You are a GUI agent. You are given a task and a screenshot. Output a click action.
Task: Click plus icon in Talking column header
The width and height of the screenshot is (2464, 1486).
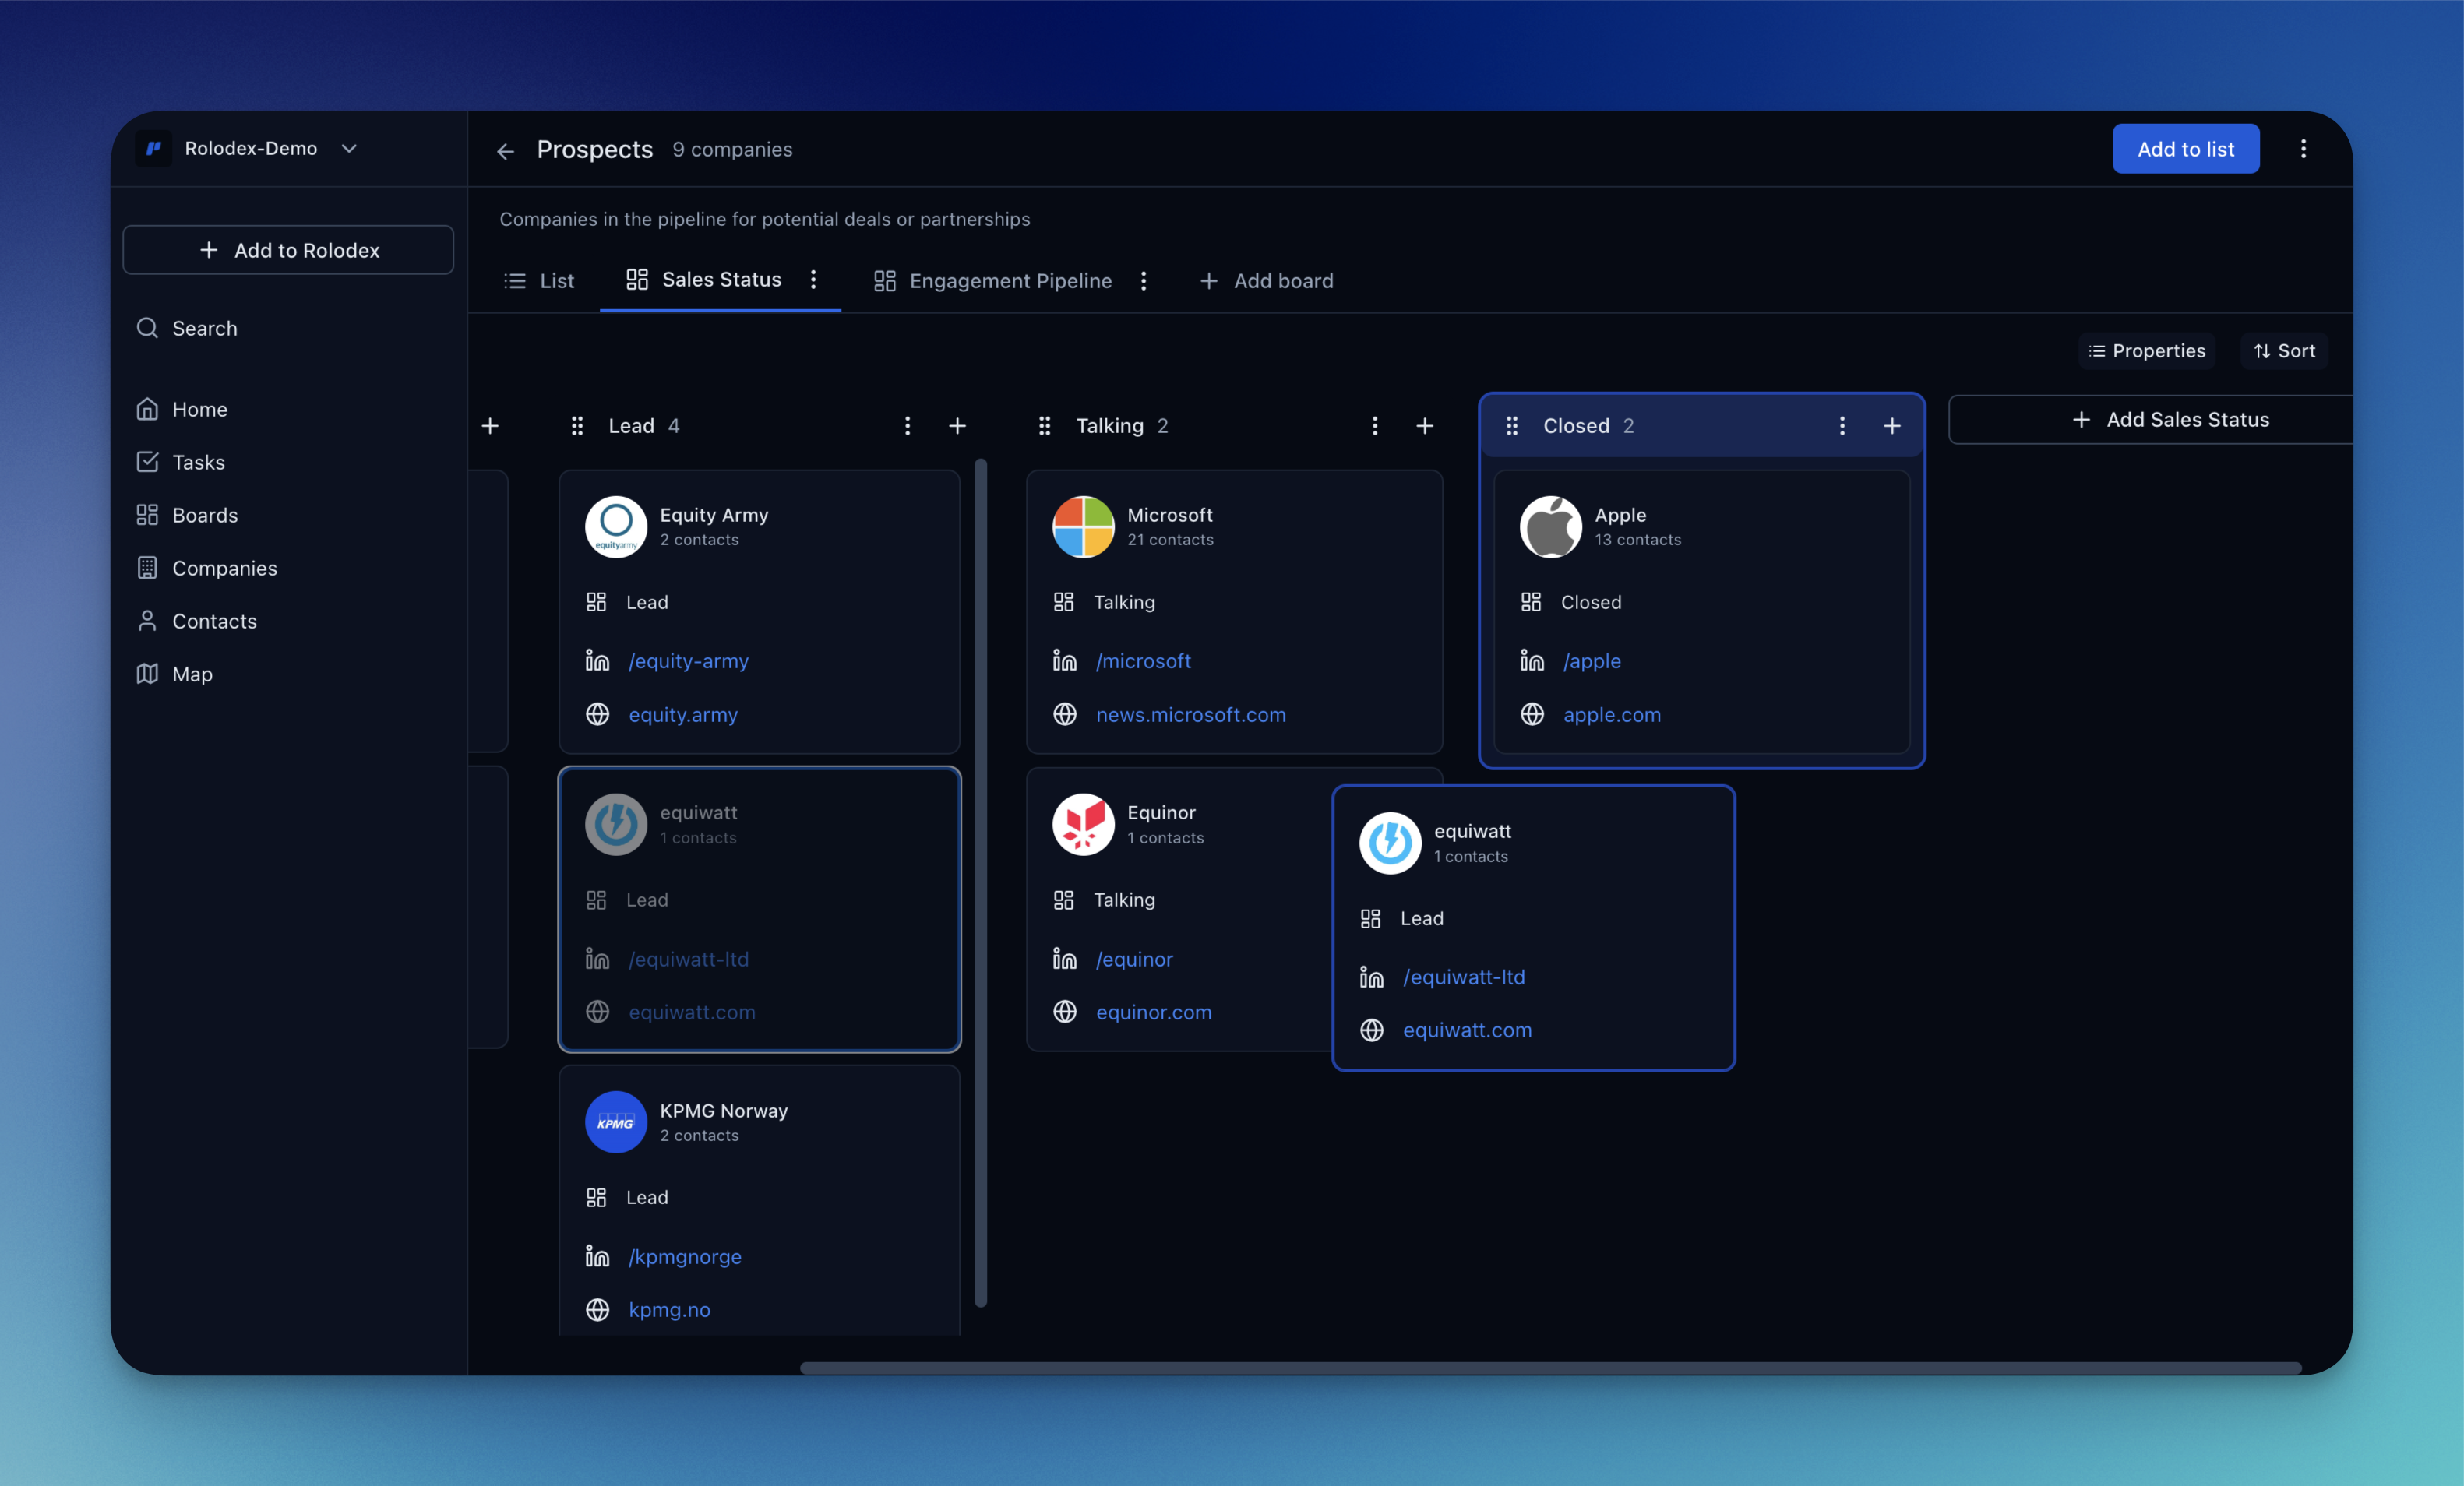tap(1424, 426)
